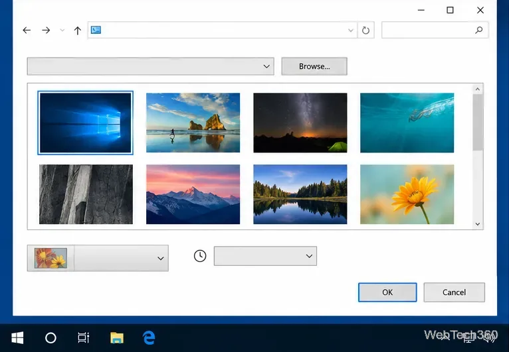
Task: Go forward with the right arrow
Action: click(46, 30)
